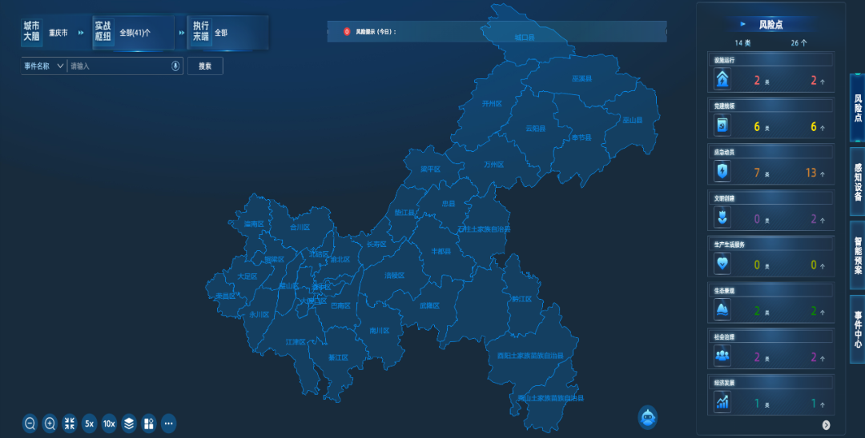865x438 pixels.
Task: Select the 5x zoom button
Action: [89, 423]
